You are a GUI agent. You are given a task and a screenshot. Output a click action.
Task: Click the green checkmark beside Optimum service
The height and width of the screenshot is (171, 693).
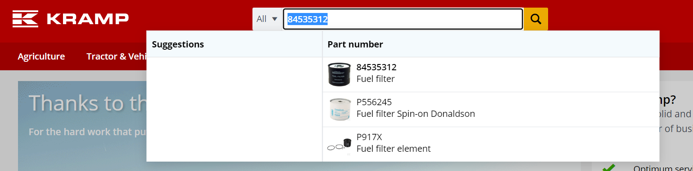609,168
